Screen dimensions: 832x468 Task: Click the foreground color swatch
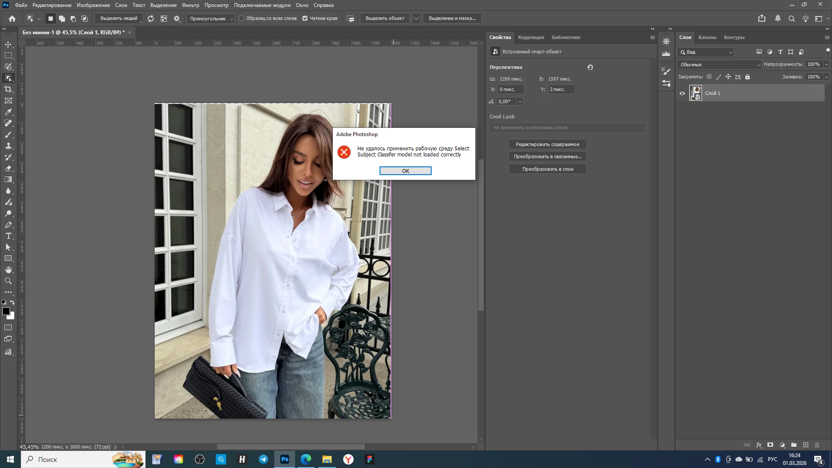coord(6,312)
